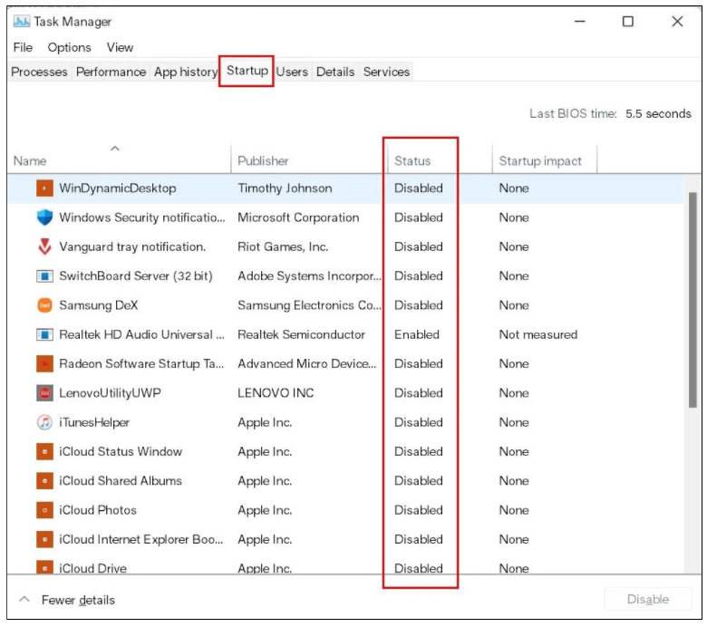Click publisher LENOVO INC
Viewport: 707px width, 627px height.
276,393
